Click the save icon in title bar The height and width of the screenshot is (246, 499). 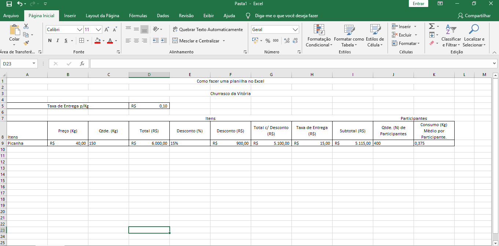click(9, 4)
